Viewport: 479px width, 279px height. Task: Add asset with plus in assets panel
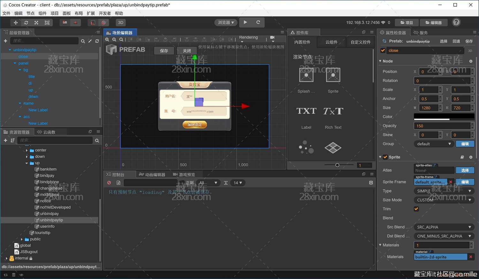[x=5, y=140]
